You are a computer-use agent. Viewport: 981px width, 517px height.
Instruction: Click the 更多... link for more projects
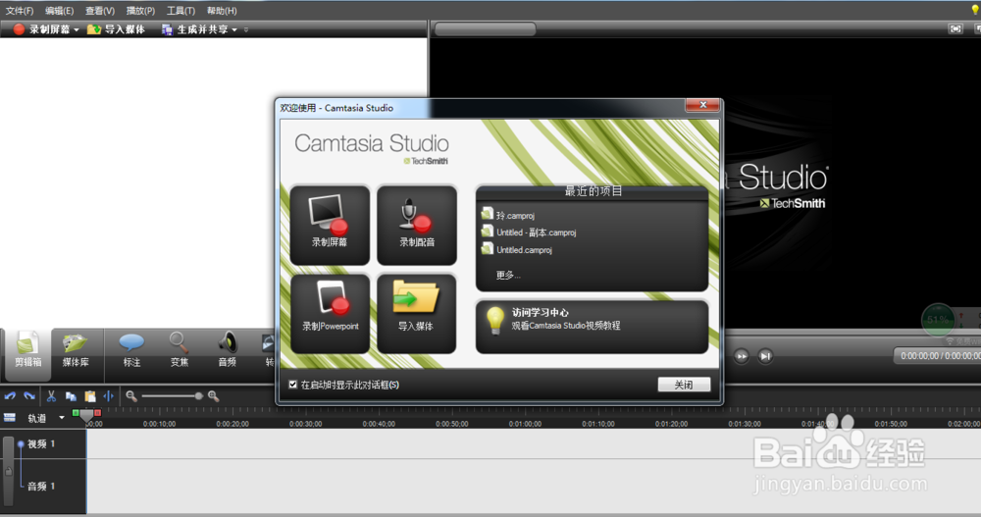coord(508,275)
